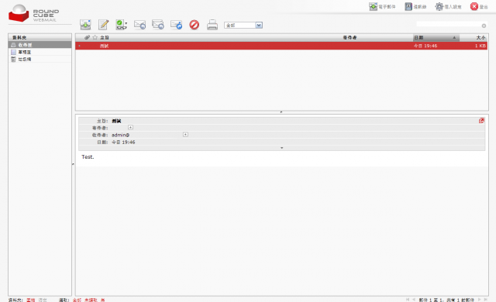
Task: Click the 1 KB size cell
Action: click(x=480, y=46)
